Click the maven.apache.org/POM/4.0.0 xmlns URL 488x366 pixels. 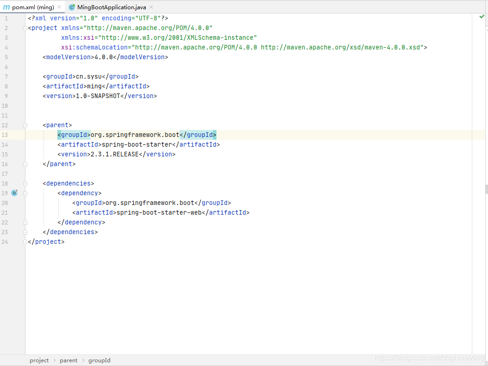click(148, 28)
